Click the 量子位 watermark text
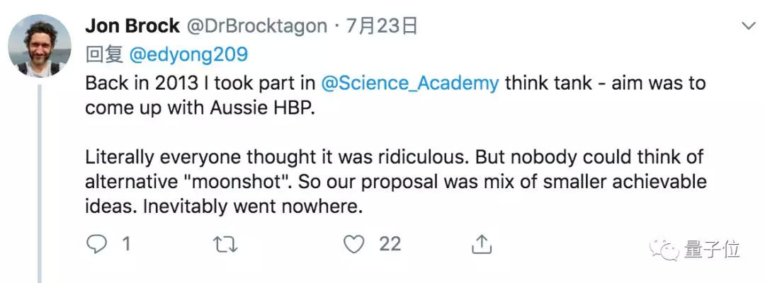Viewport: 765px width, 283px height. (713, 250)
